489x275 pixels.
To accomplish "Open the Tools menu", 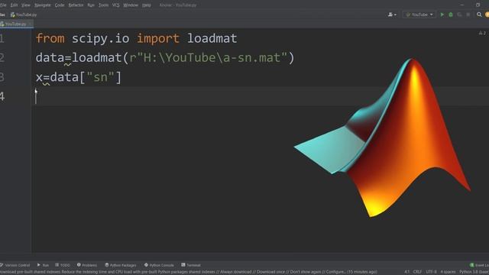I will [103, 5].
